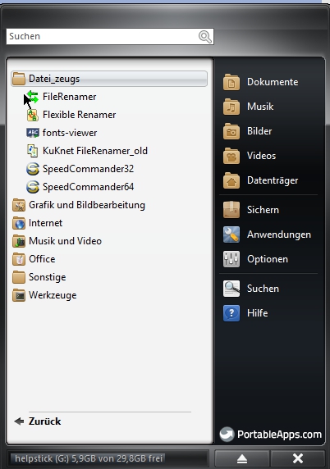
Task: Click the Bilder folder icon
Action: 231,131
